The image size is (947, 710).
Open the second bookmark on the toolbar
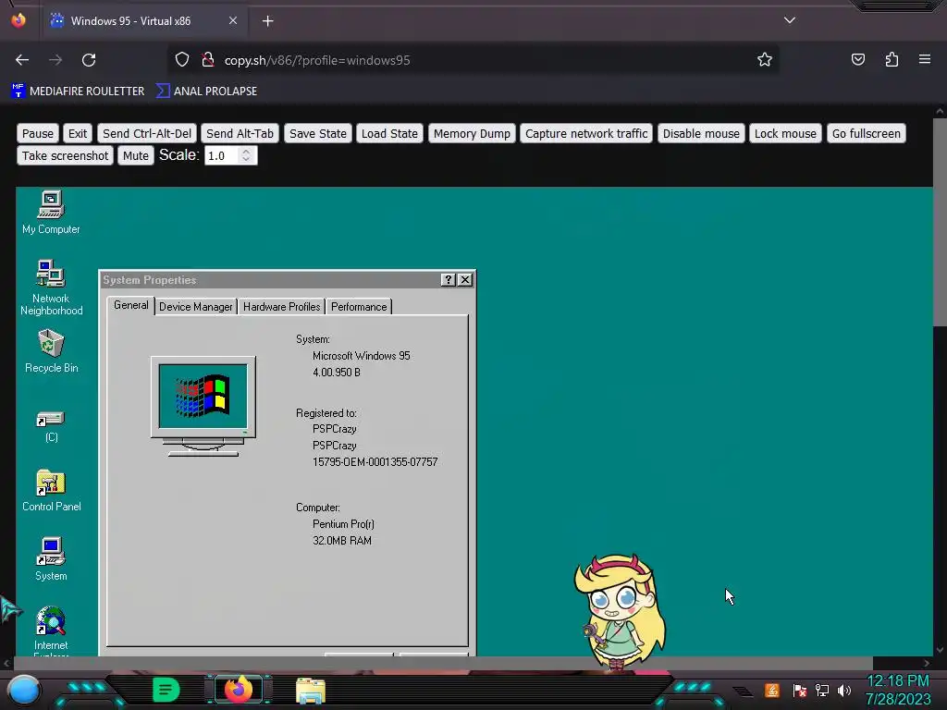click(206, 92)
